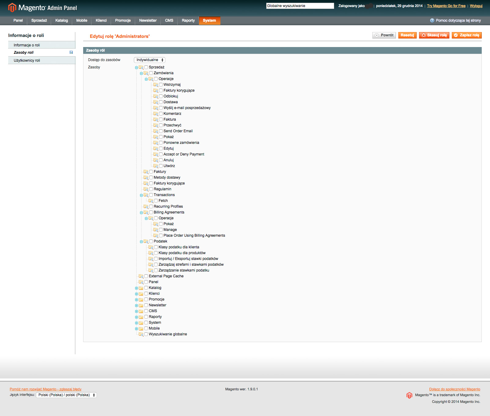Open the System menu in navigation bar

click(x=209, y=20)
